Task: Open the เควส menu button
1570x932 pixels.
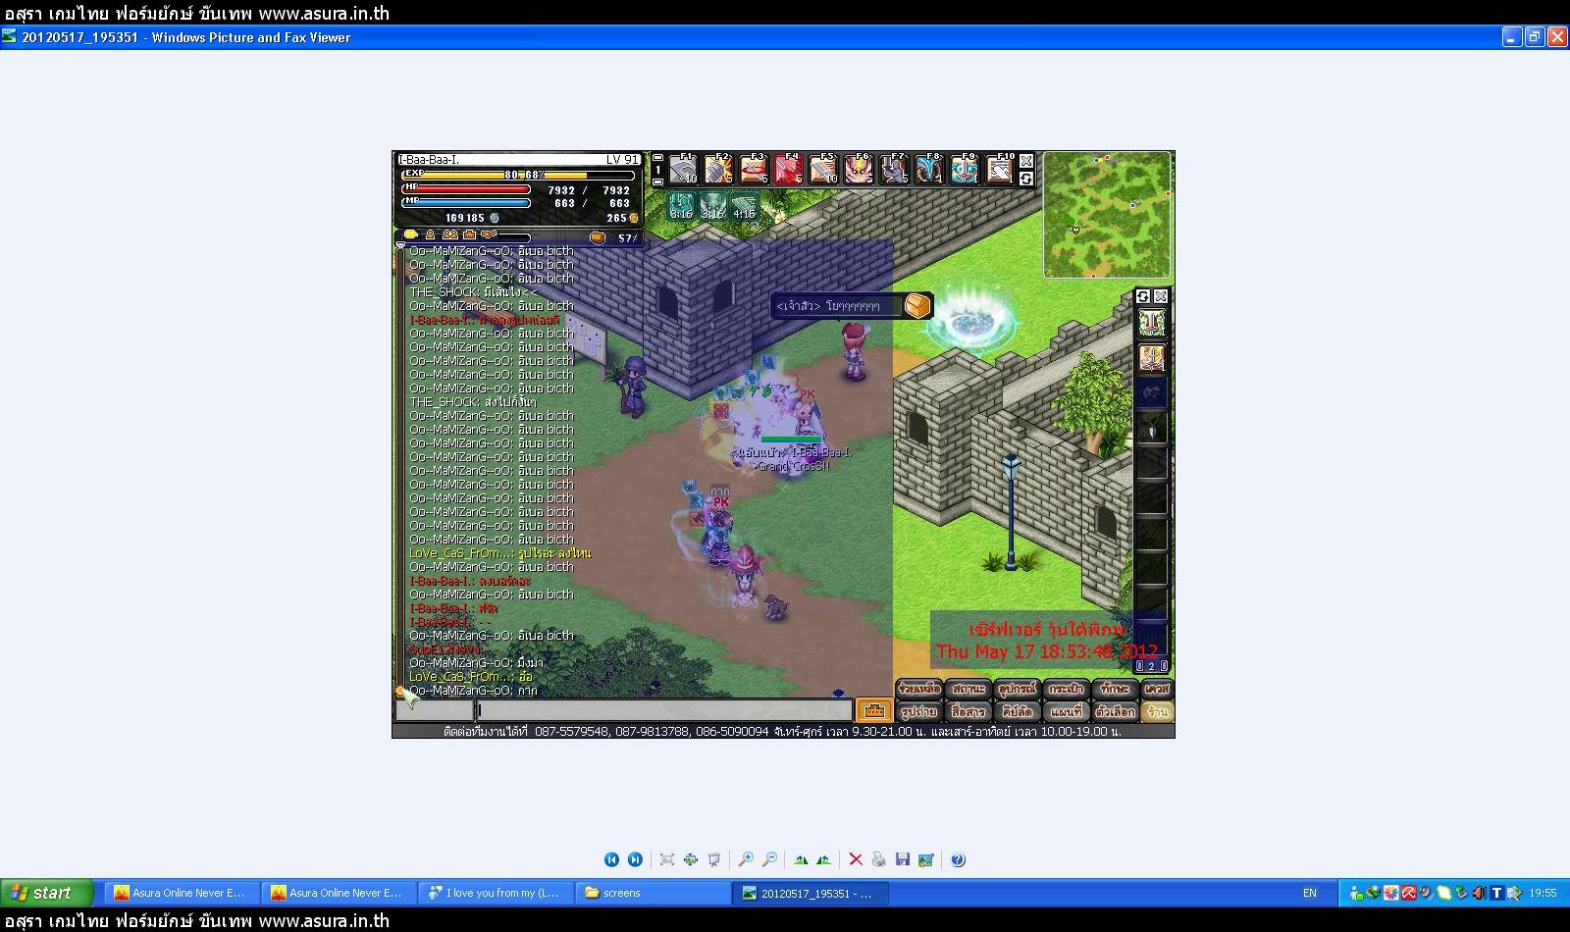Action: (1157, 689)
